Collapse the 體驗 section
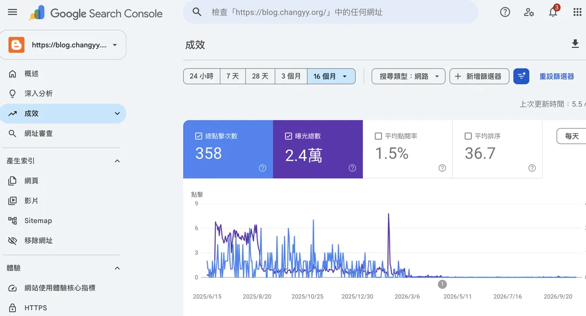 [x=117, y=268]
